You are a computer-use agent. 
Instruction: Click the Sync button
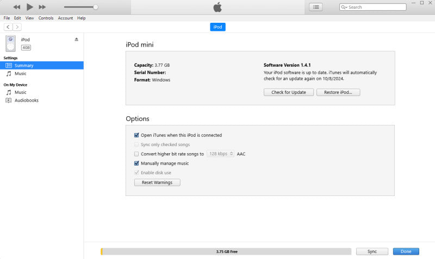(x=372, y=251)
